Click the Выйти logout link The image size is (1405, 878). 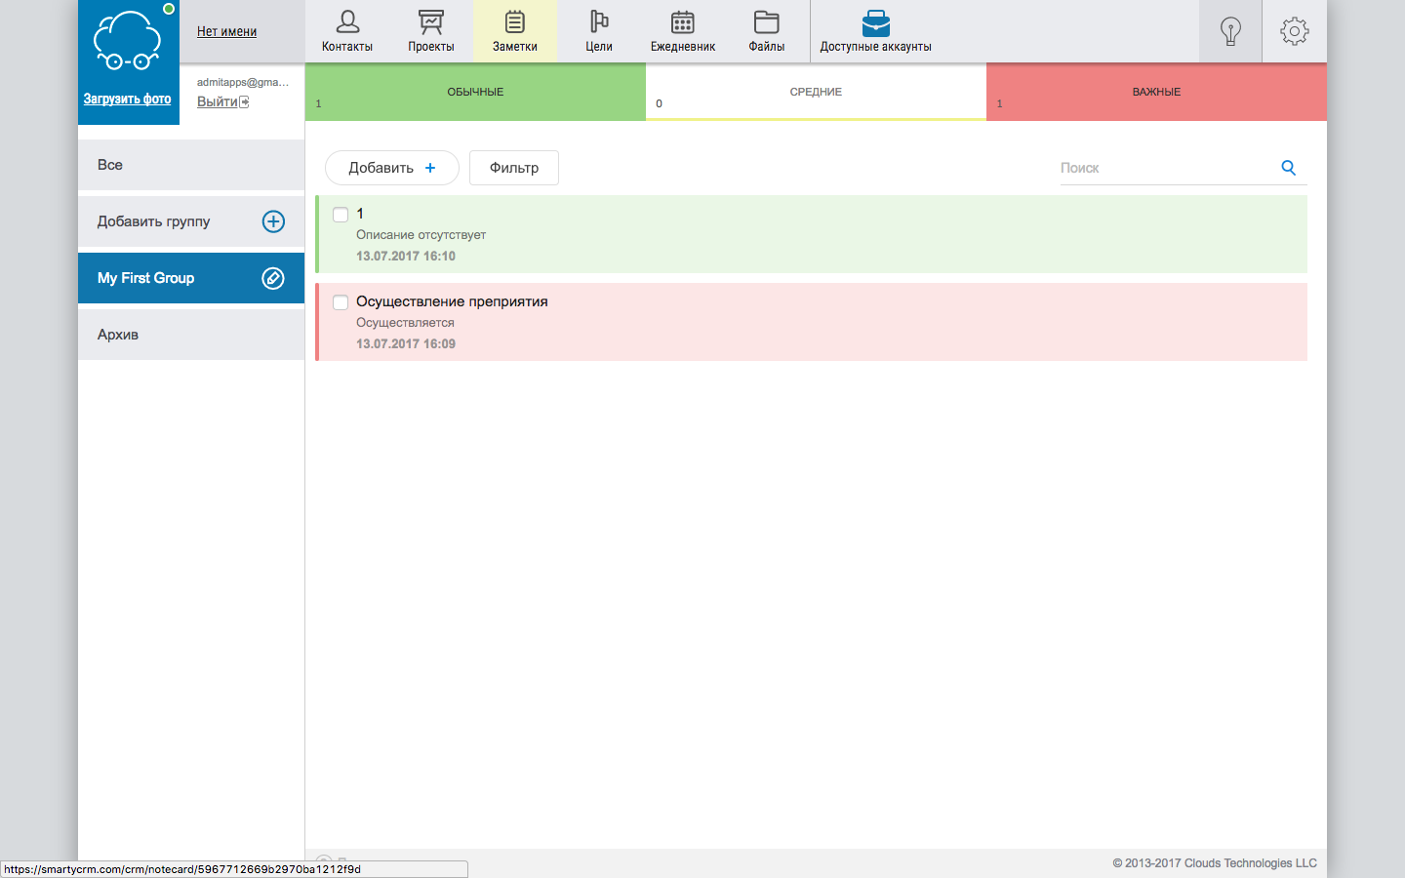[216, 101]
